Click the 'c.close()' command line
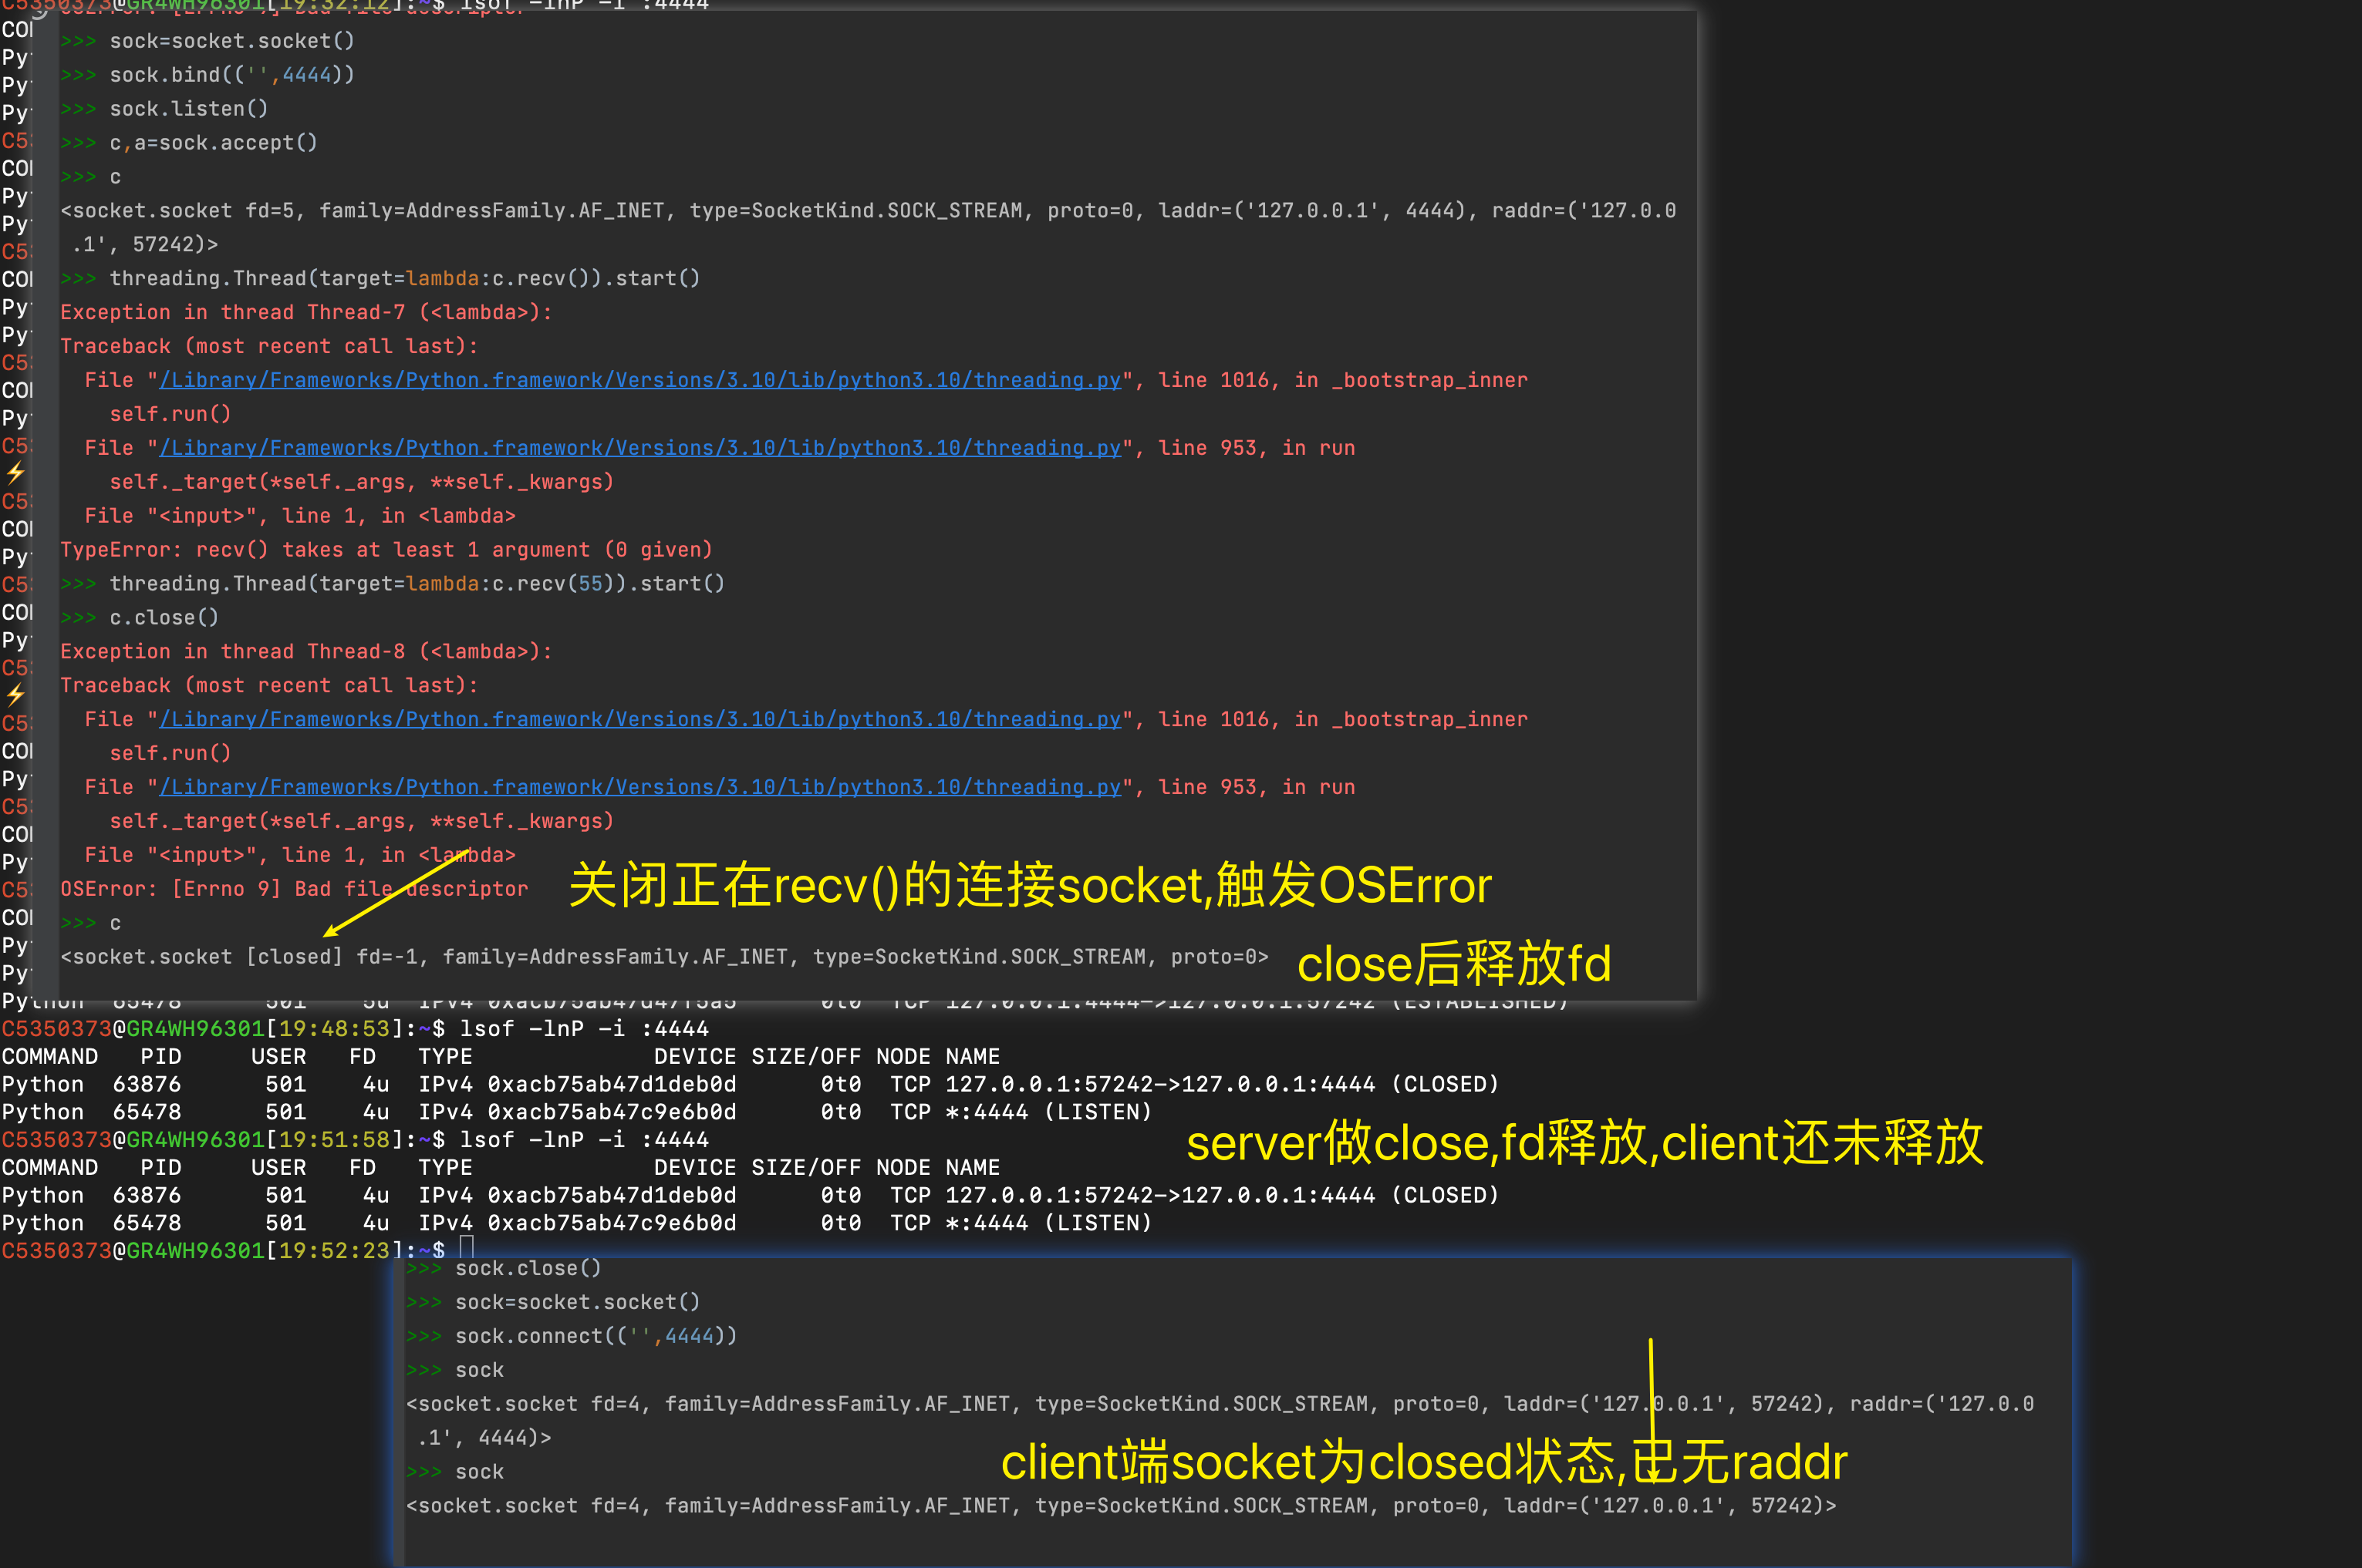Screen dimensions: 2362x1568 click(x=163, y=618)
